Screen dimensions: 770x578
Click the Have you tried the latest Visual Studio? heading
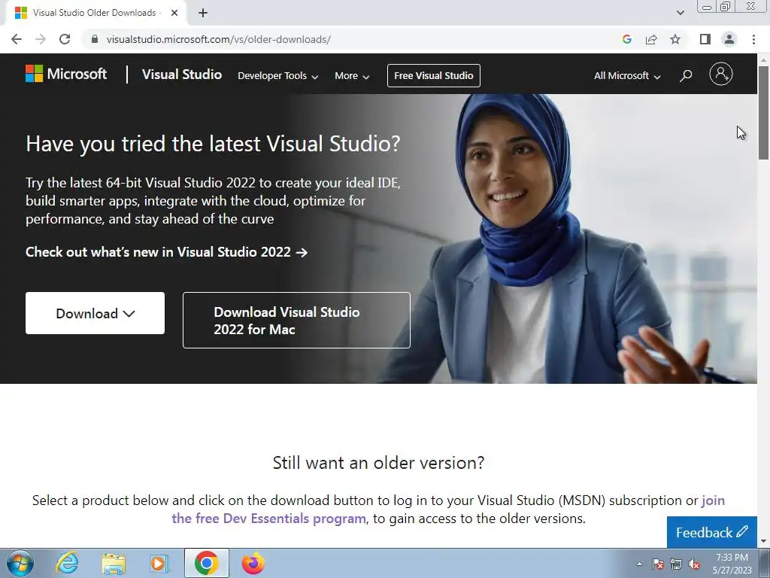tap(213, 144)
